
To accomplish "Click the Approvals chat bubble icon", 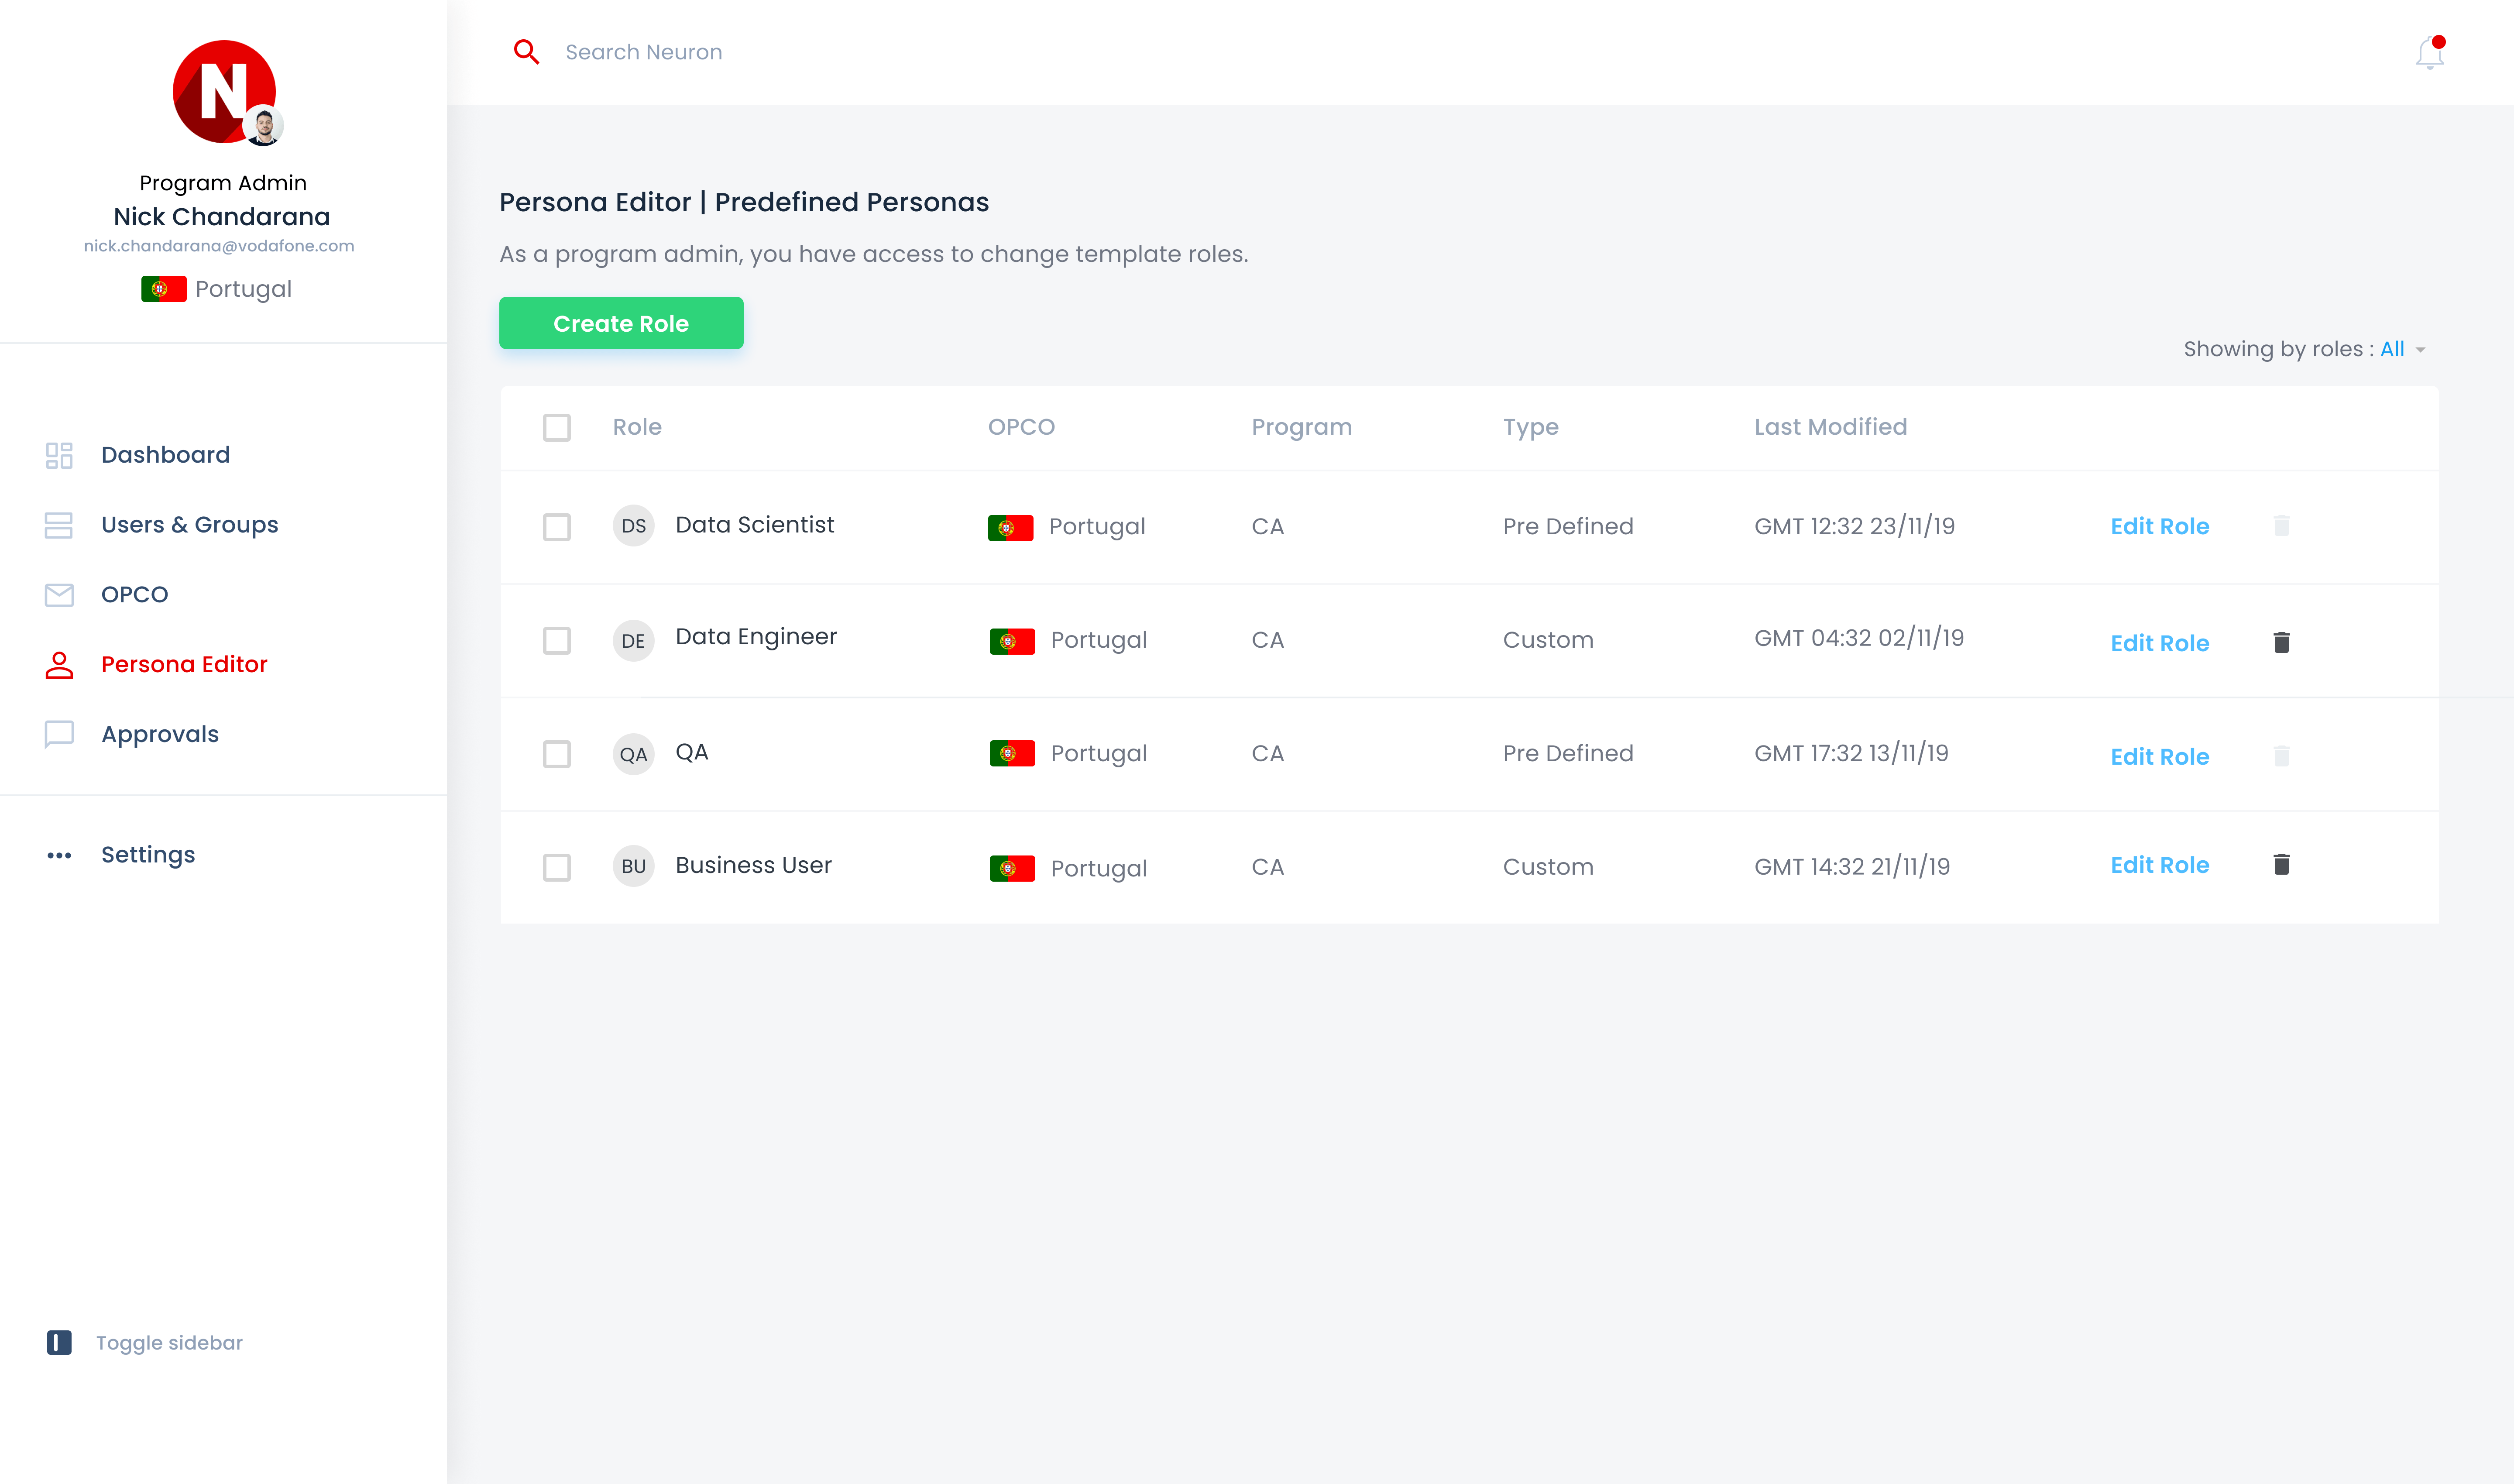I will [59, 734].
